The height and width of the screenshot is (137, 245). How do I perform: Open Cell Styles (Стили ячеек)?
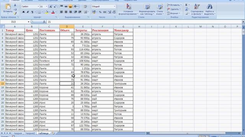tap(160, 9)
